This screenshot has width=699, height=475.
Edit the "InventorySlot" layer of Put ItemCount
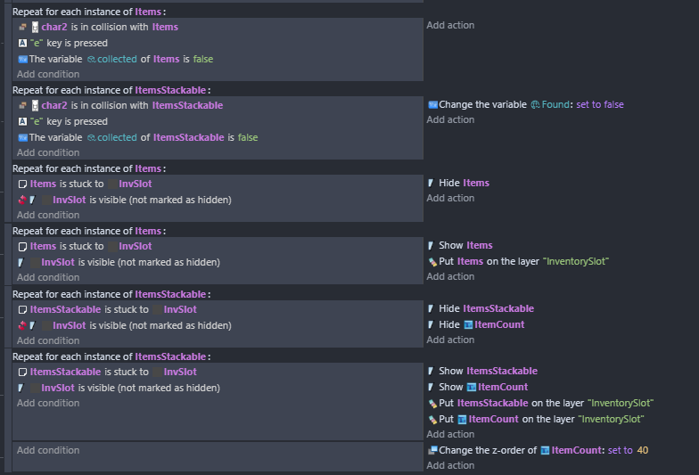pos(611,419)
